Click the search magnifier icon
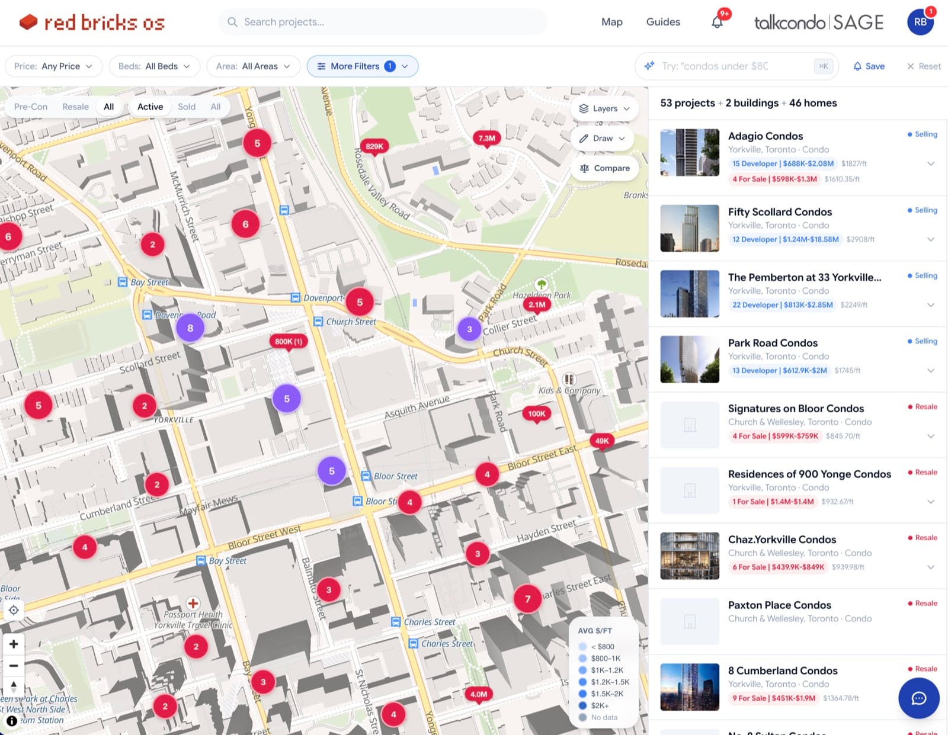This screenshot has height=735, width=948. pyautogui.click(x=232, y=22)
